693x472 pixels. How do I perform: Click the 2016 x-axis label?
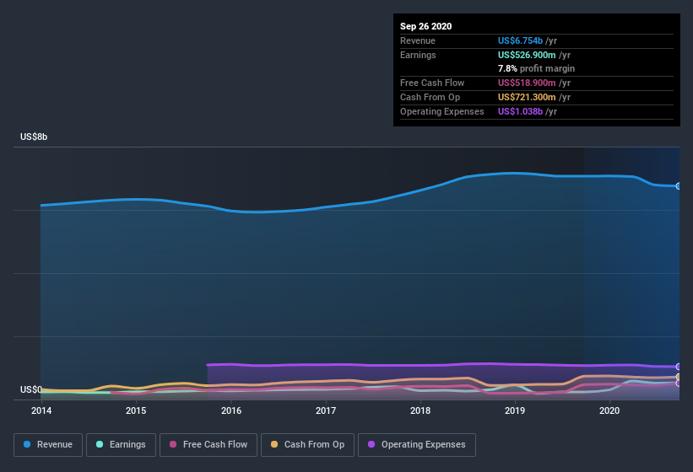tap(231, 410)
